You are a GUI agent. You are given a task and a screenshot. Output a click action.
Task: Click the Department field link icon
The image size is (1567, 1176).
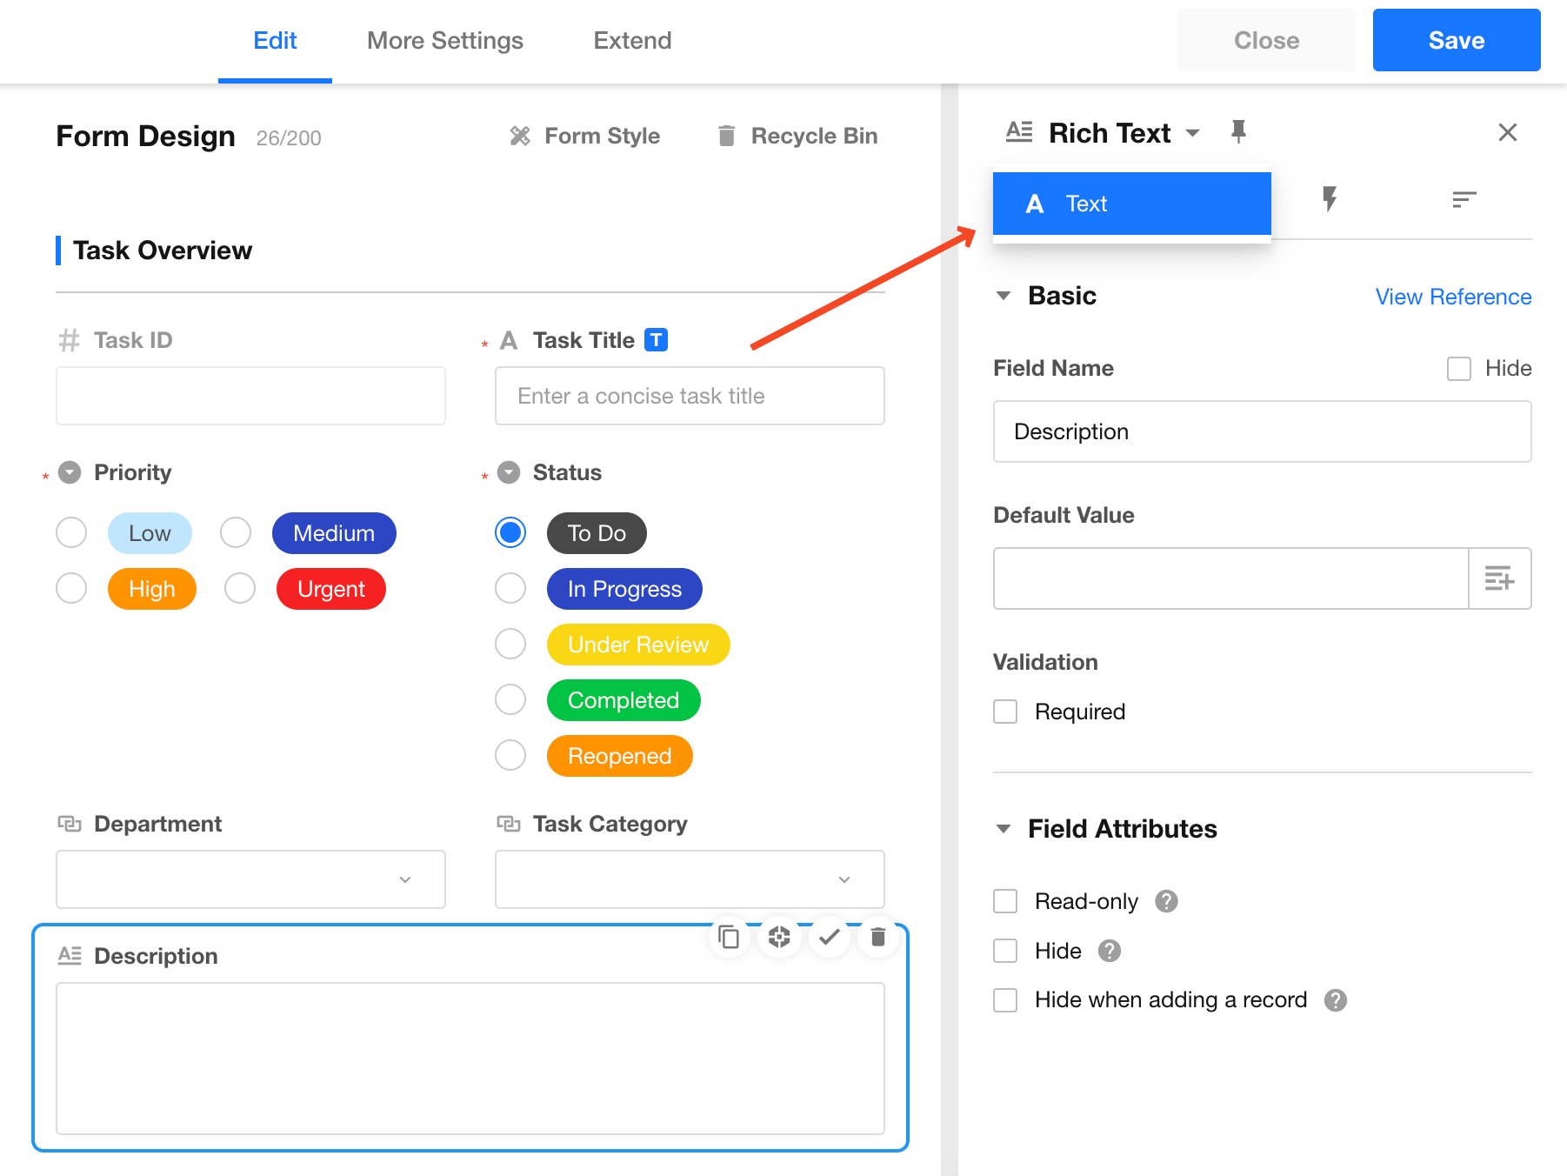(x=70, y=824)
